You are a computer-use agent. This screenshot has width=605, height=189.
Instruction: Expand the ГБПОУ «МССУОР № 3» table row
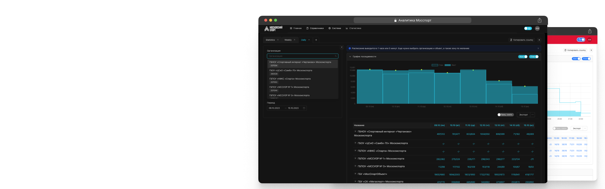click(355, 166)
